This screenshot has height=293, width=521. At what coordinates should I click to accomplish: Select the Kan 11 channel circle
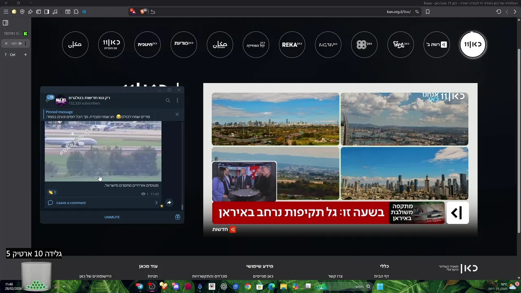[473, 45]
